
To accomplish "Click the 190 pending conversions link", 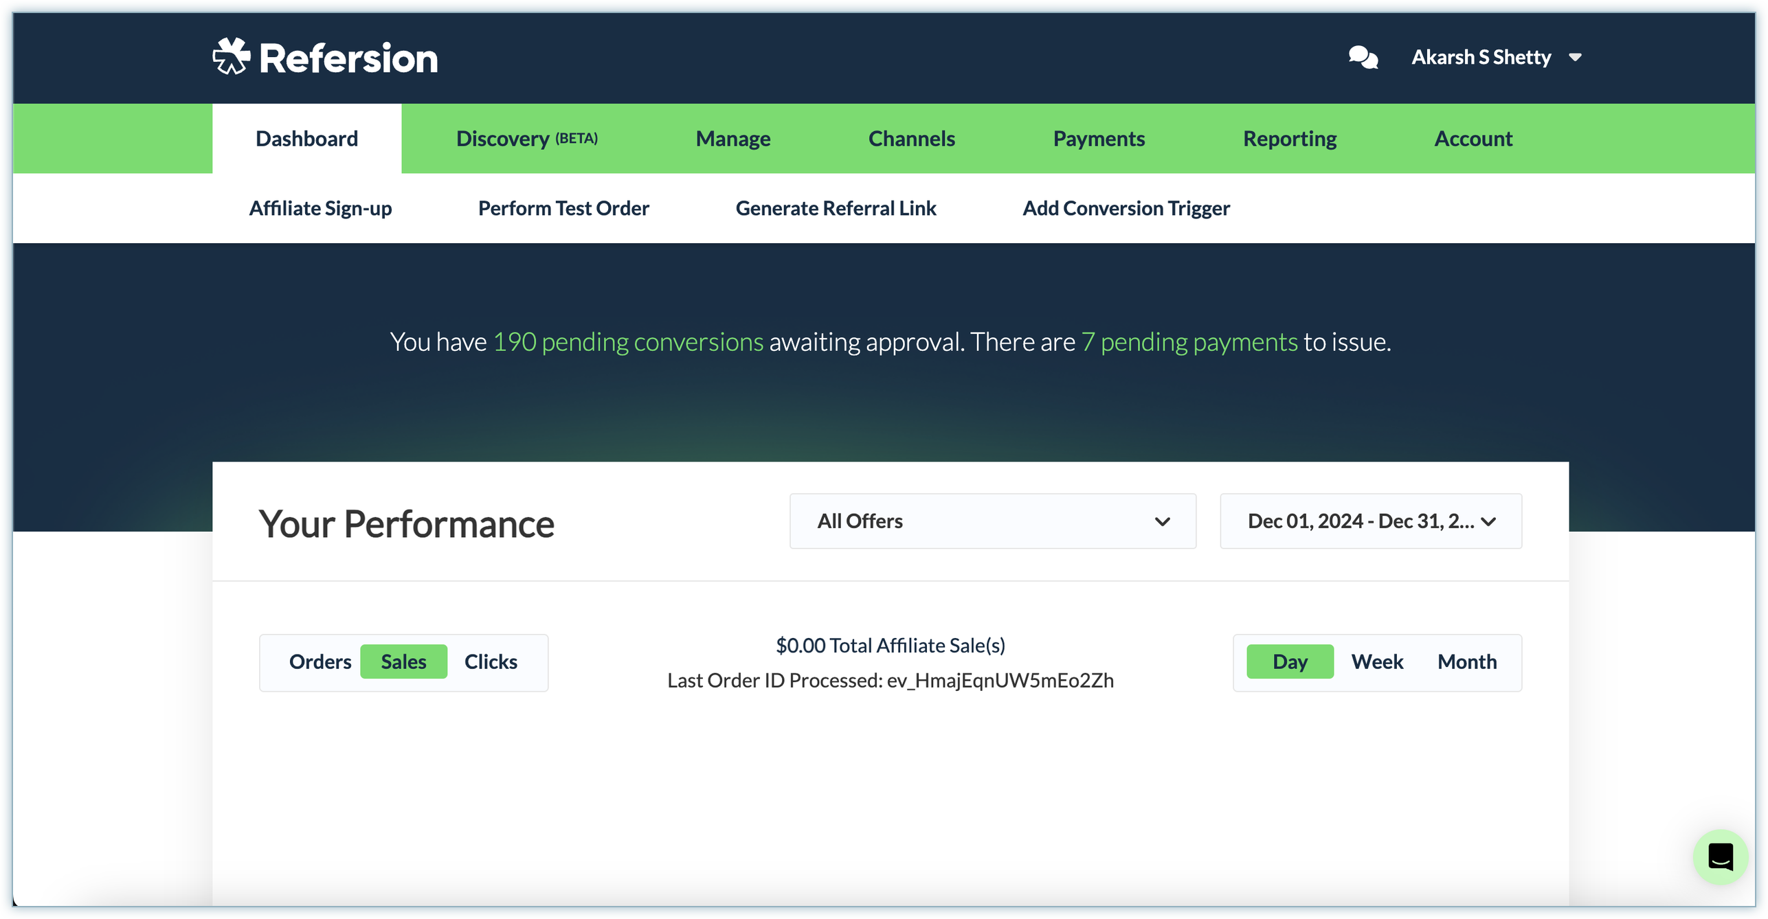I will pyautogui.click(x=628, y=342).
